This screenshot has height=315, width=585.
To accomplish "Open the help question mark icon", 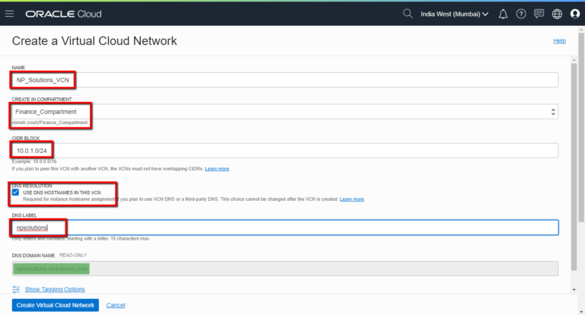I will pos(521,14).
